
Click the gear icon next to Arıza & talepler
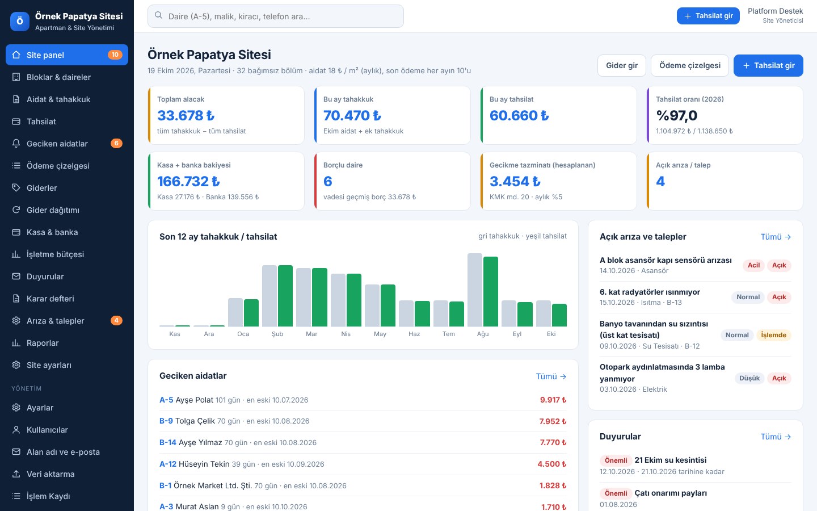pyautogui.click(x=16, y=321)
